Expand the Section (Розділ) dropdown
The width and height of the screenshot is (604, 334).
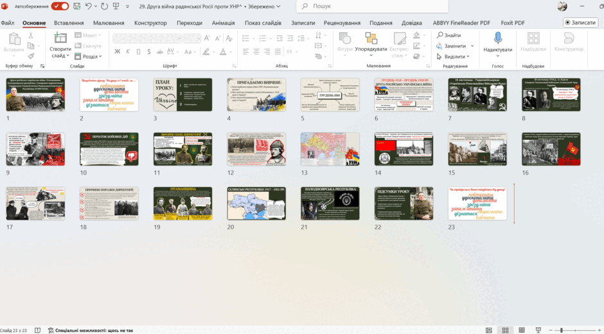(x=88, y=57)
